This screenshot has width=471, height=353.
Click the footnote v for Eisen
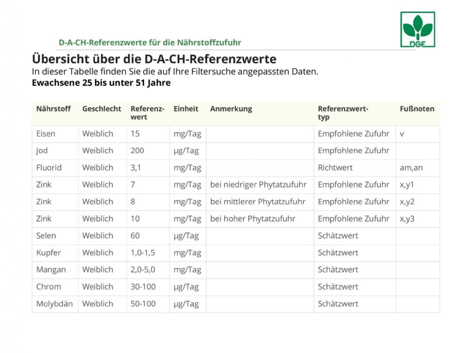point(402,134)
